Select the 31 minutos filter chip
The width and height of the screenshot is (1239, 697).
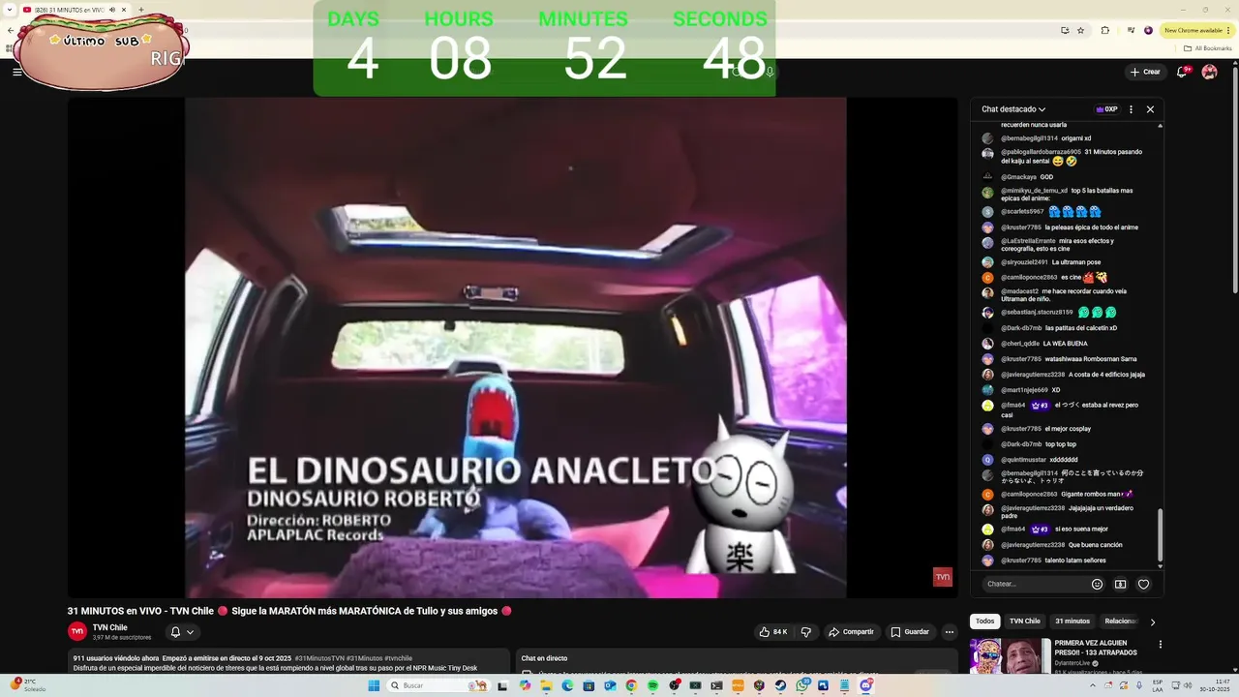coord(1073,621)
